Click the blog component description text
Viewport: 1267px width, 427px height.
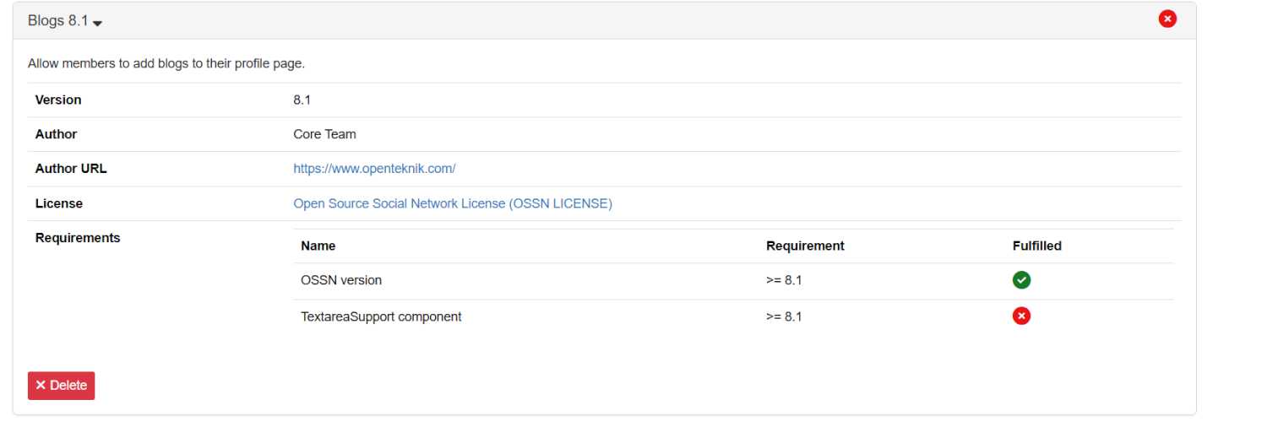166,63
